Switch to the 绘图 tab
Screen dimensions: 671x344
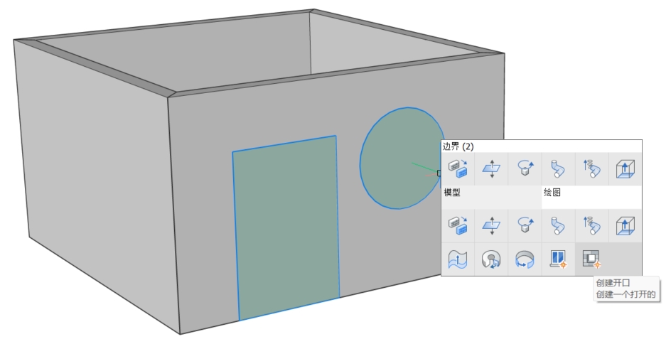(x=592, y=198)
